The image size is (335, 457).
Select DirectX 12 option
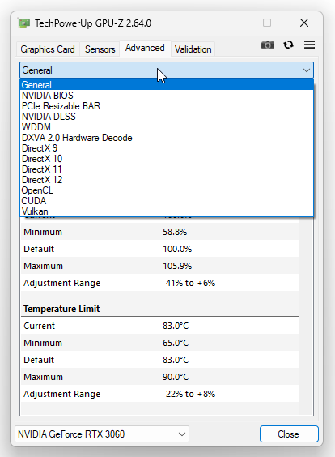tap(167, 180)
